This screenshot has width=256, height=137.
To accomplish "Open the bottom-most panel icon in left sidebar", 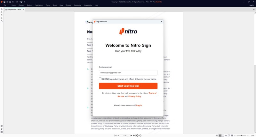I will 2,132.
